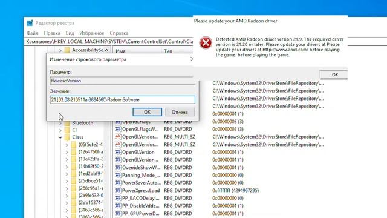
Task: Select the {268c95a1- key in the tree
Action: (91, 188)
